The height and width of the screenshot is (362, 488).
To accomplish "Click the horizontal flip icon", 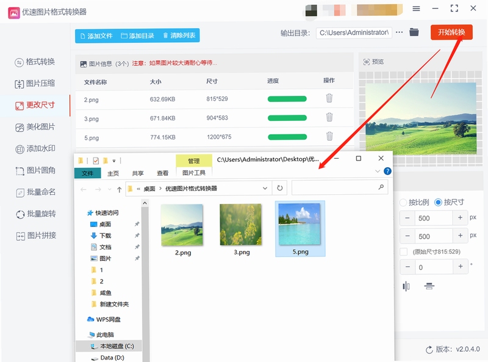I will pos(406,286).
